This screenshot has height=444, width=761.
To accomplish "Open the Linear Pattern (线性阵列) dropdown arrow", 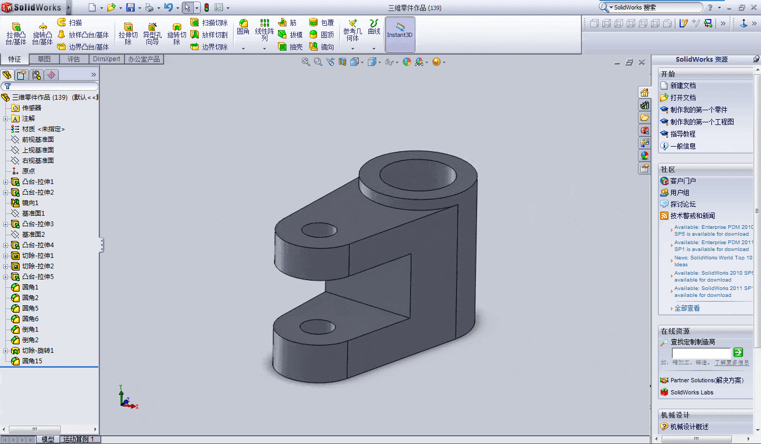I will pos(264,49).
